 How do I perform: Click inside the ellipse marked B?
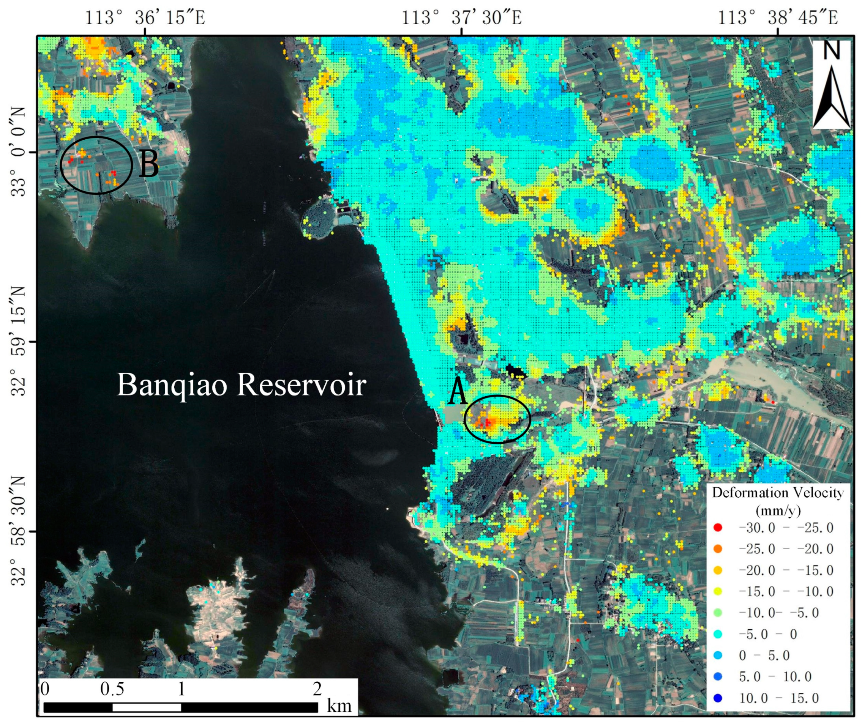[x=96, y=165]
